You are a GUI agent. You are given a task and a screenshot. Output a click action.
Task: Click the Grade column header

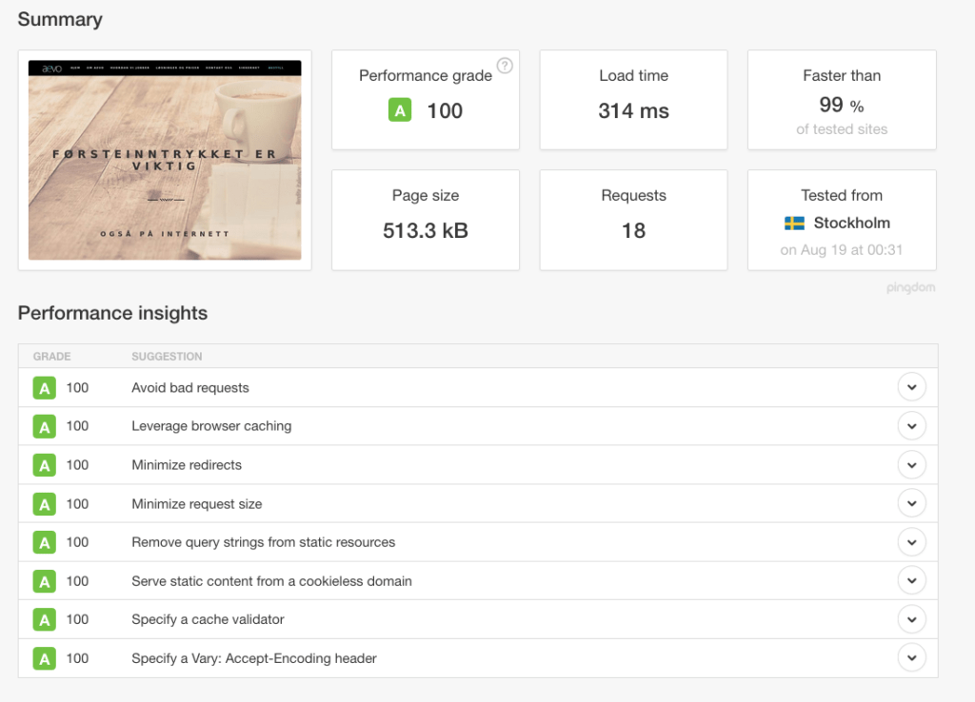click(x=52, y=357)
